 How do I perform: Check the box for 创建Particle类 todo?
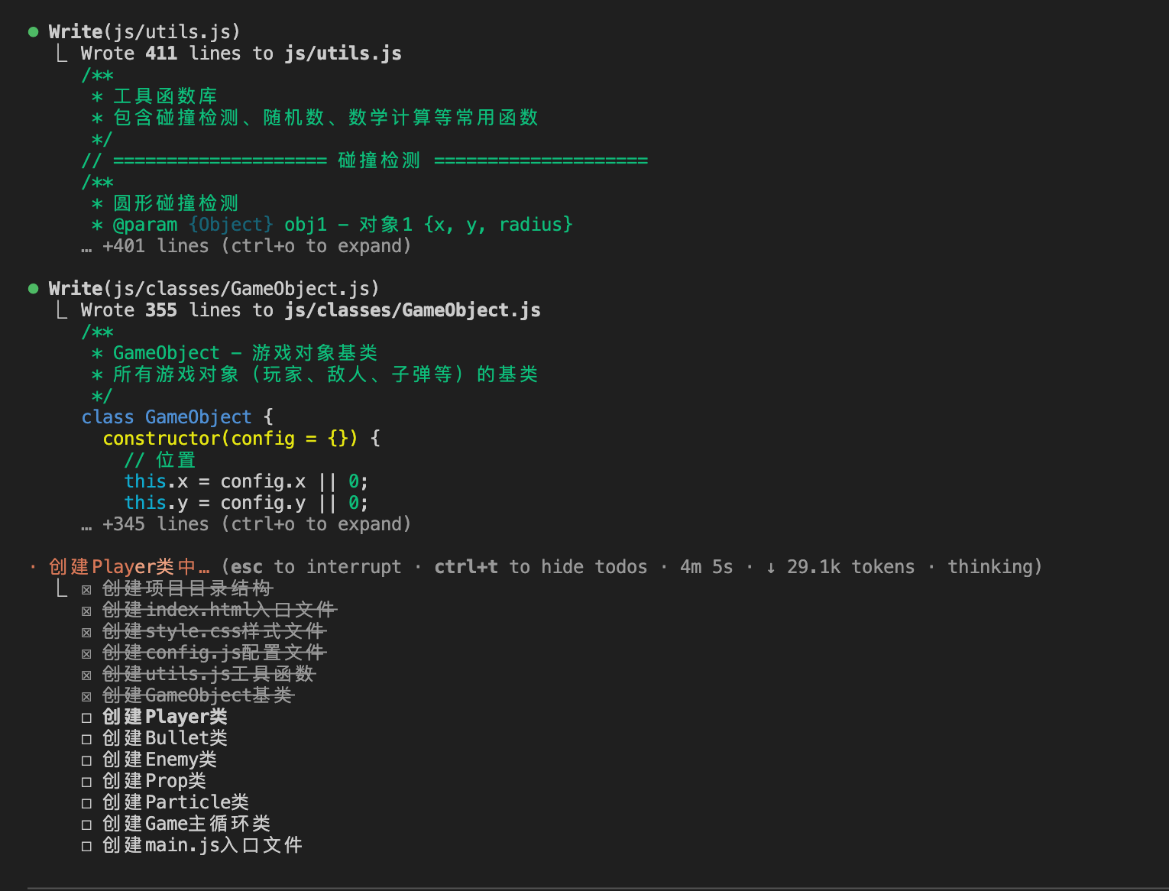[86, 803]
